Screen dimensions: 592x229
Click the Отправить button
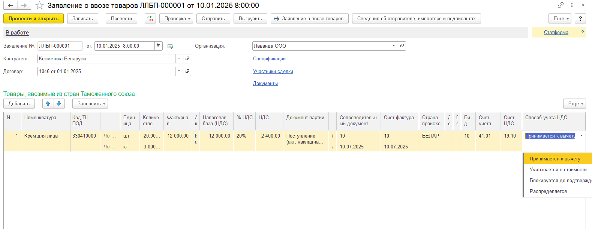pos(213,18)
